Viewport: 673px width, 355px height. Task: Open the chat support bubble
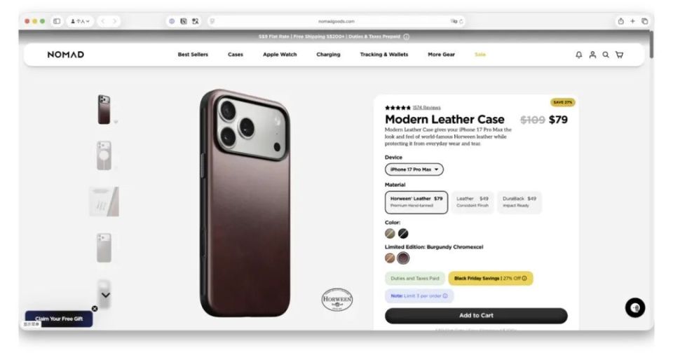tap(635, 308)
